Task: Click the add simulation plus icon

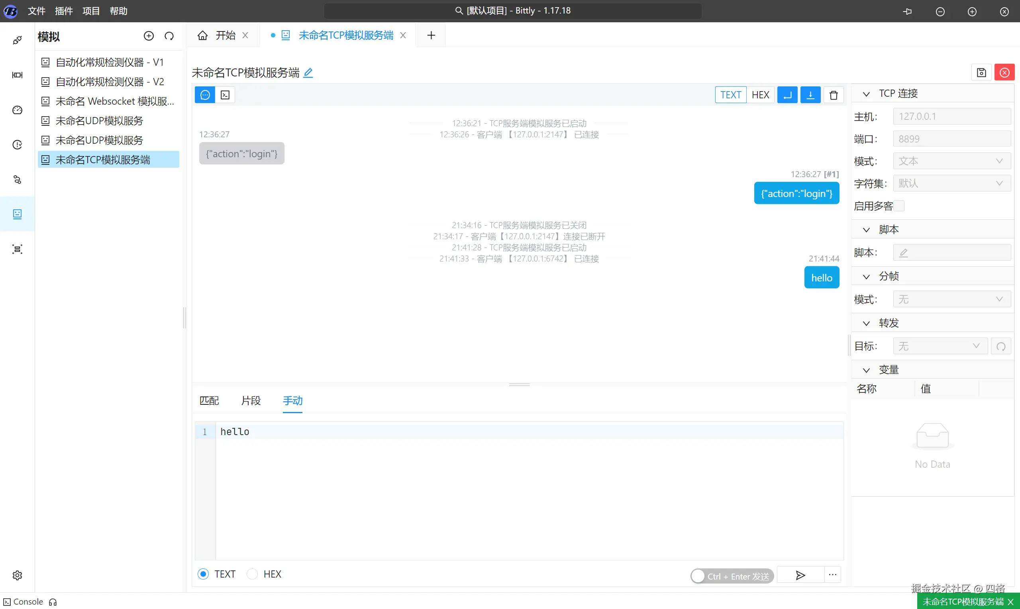Action: click(149, 36)
